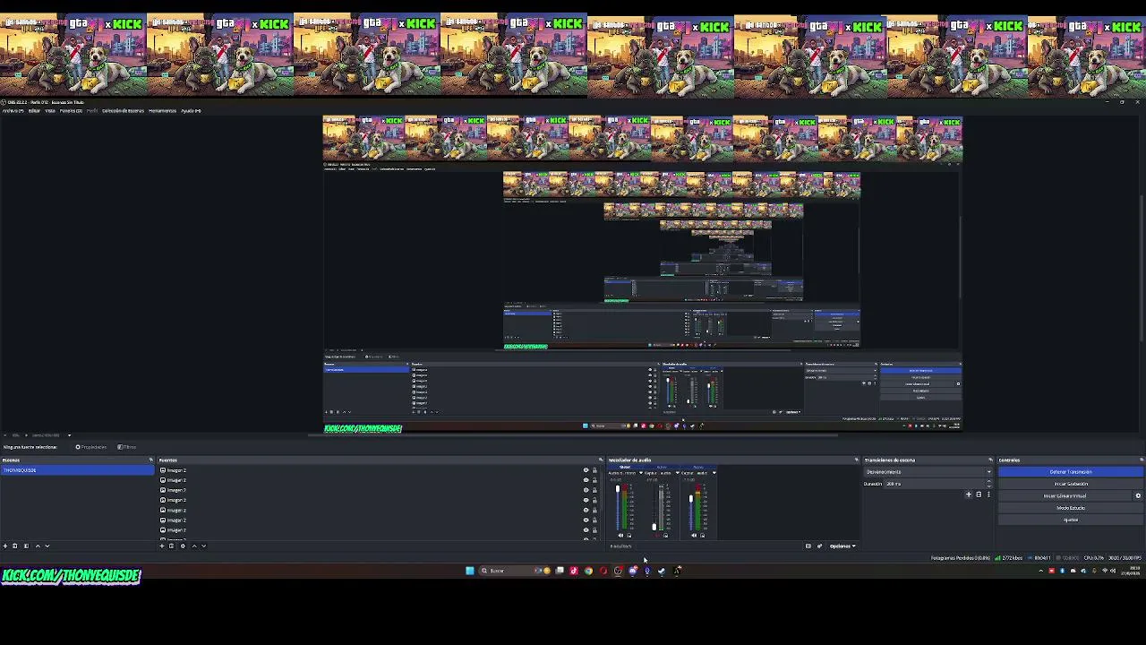Click the Detener Transmisión button

1071,472
